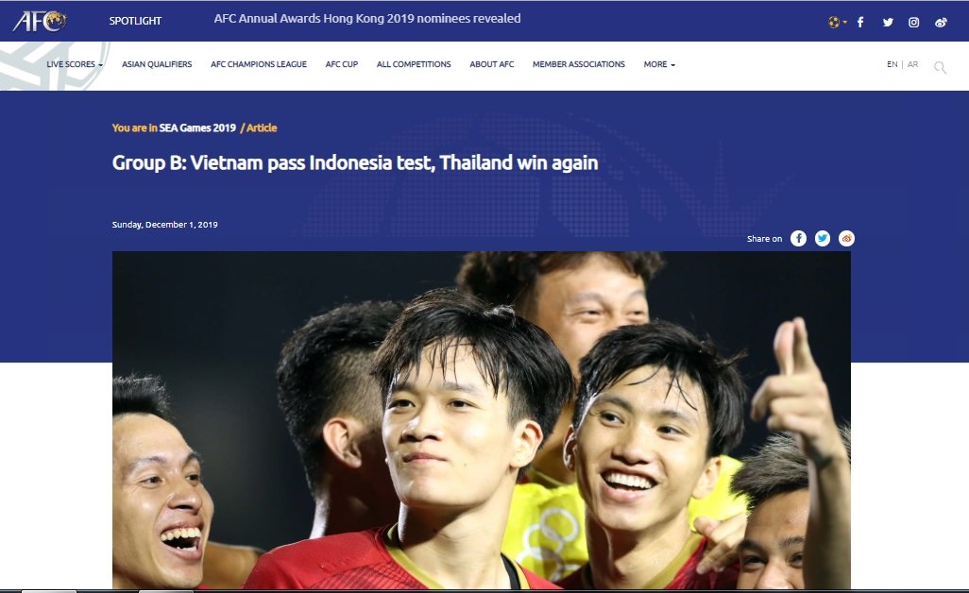Select EN language option
Viewport: 969px width, 593px height.
(x=892, y=64)
